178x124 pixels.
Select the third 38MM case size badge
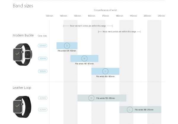pos(42,71)
